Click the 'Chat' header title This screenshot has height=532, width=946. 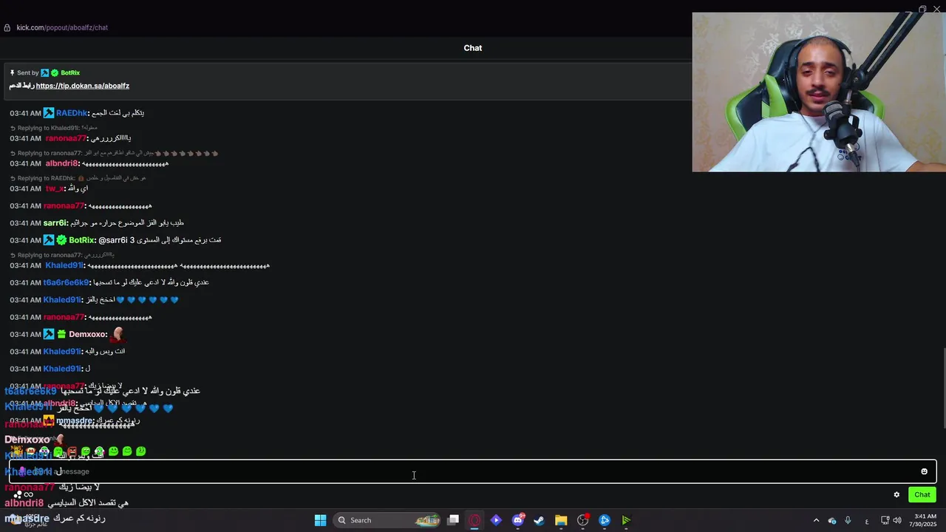(x=473, y=48)
